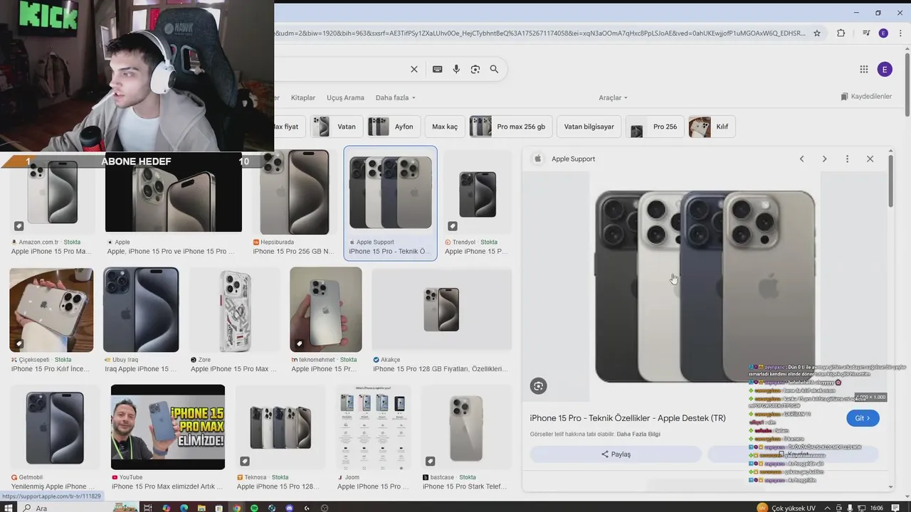Go to next image in preview panel
This screenshot has width=911, height=512.
point(824,159)
